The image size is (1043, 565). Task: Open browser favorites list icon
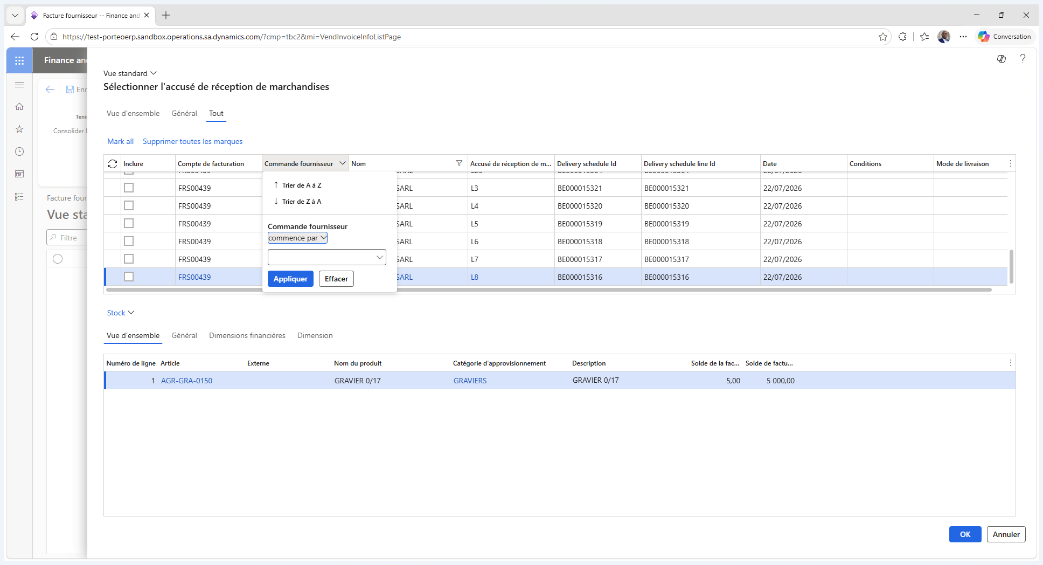[924, 37]
